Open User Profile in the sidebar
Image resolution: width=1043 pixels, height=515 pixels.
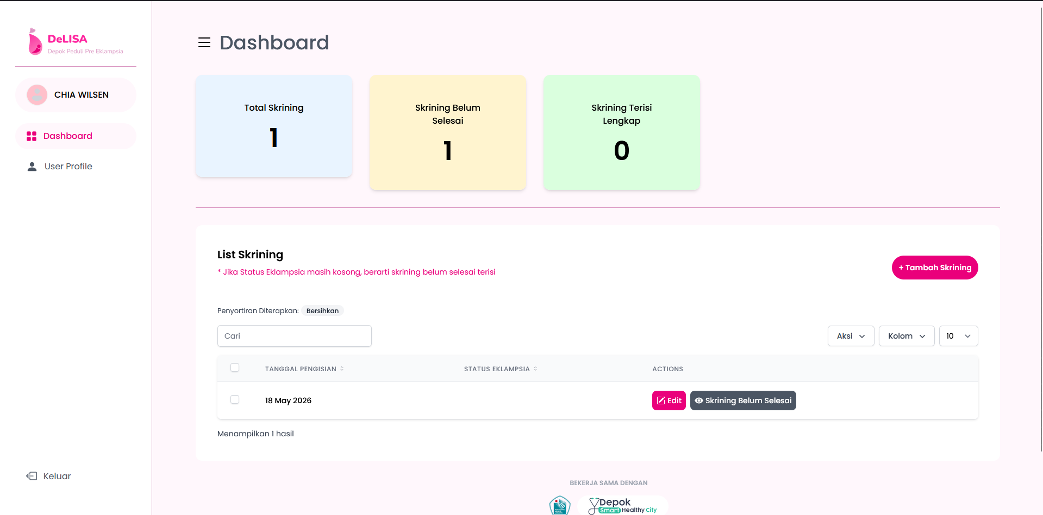(x=76, y=167)
